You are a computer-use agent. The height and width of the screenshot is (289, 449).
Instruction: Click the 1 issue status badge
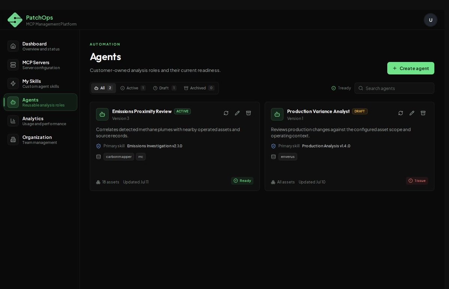click(417, 181)
